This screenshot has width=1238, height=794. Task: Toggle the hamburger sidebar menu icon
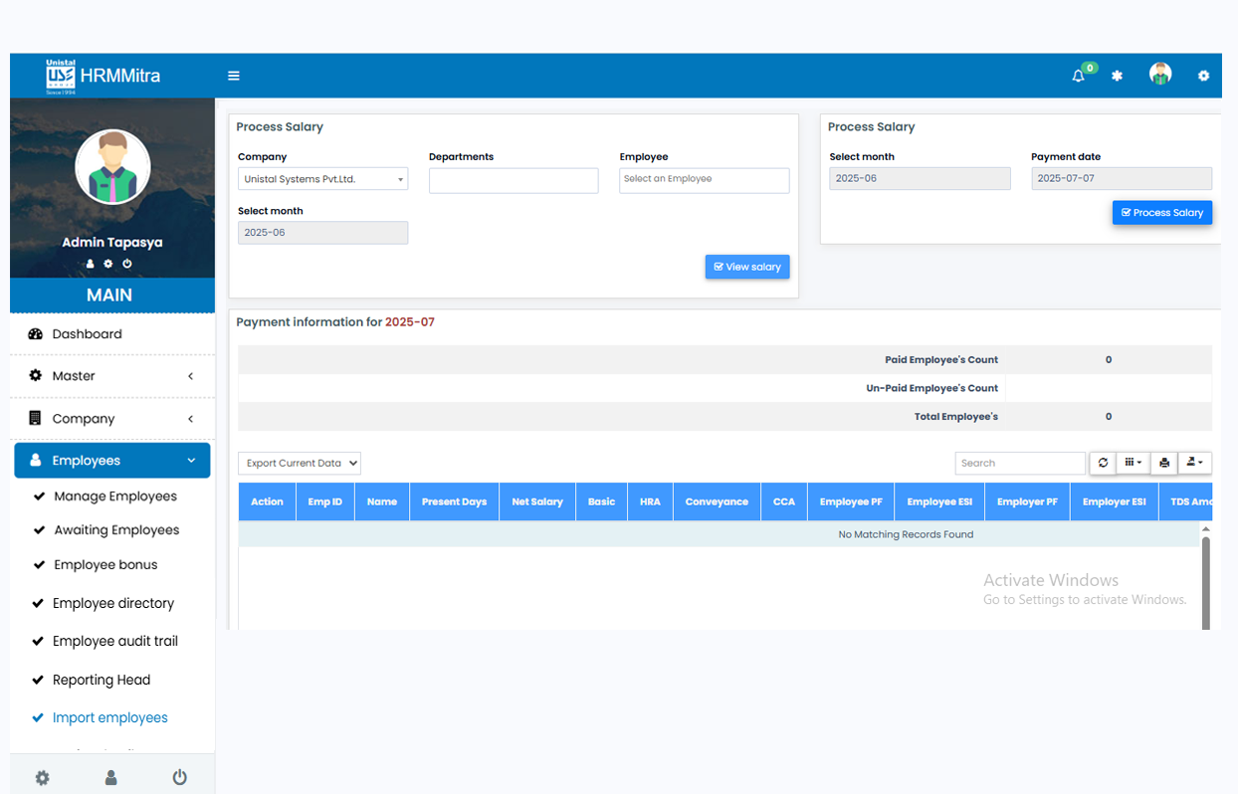[234, 76]
